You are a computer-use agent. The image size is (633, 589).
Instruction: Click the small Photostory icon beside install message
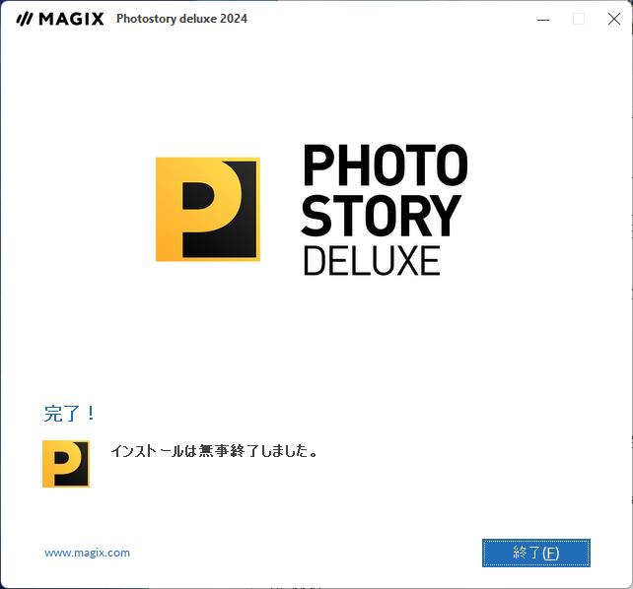66,464
